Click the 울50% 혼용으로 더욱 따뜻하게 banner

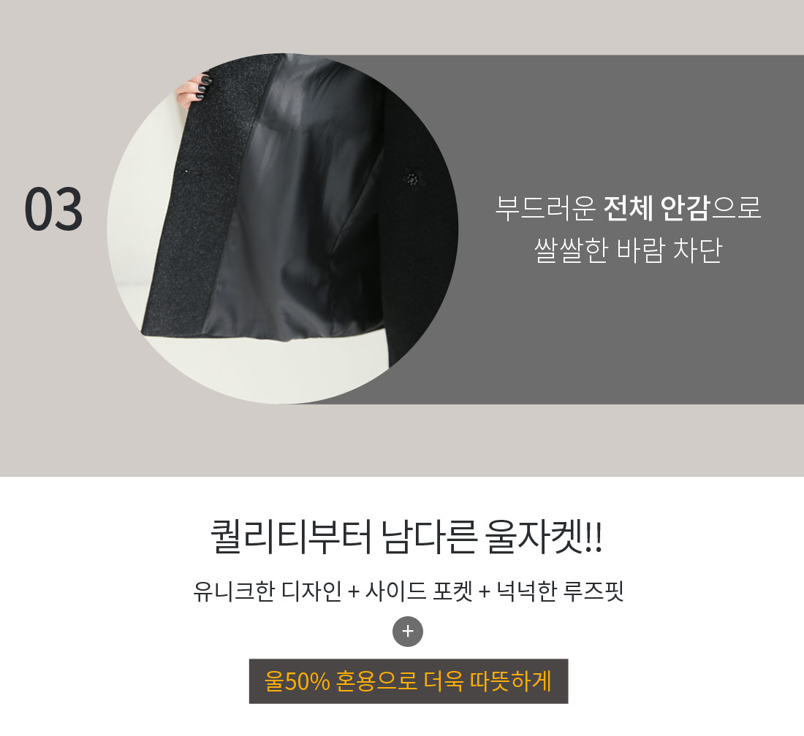click(x=409, y=681)
